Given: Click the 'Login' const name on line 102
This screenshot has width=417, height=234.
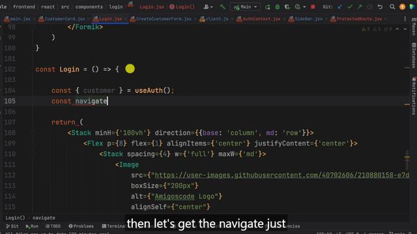Looking at the screenshot, I should (x=70, y=70).
